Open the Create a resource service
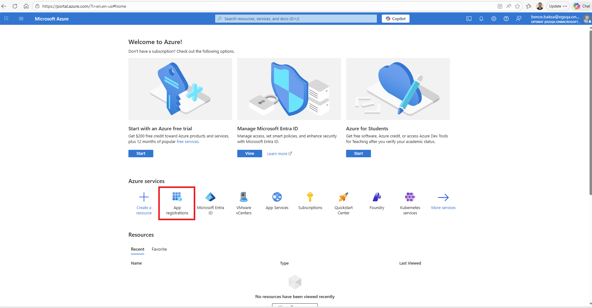 (x=144, y=203)
